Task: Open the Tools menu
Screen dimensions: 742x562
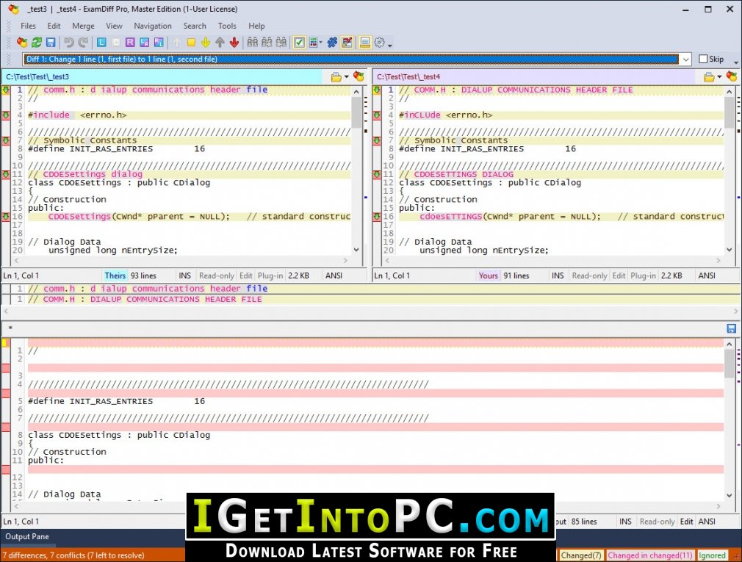Action: (x=227, y=26)
